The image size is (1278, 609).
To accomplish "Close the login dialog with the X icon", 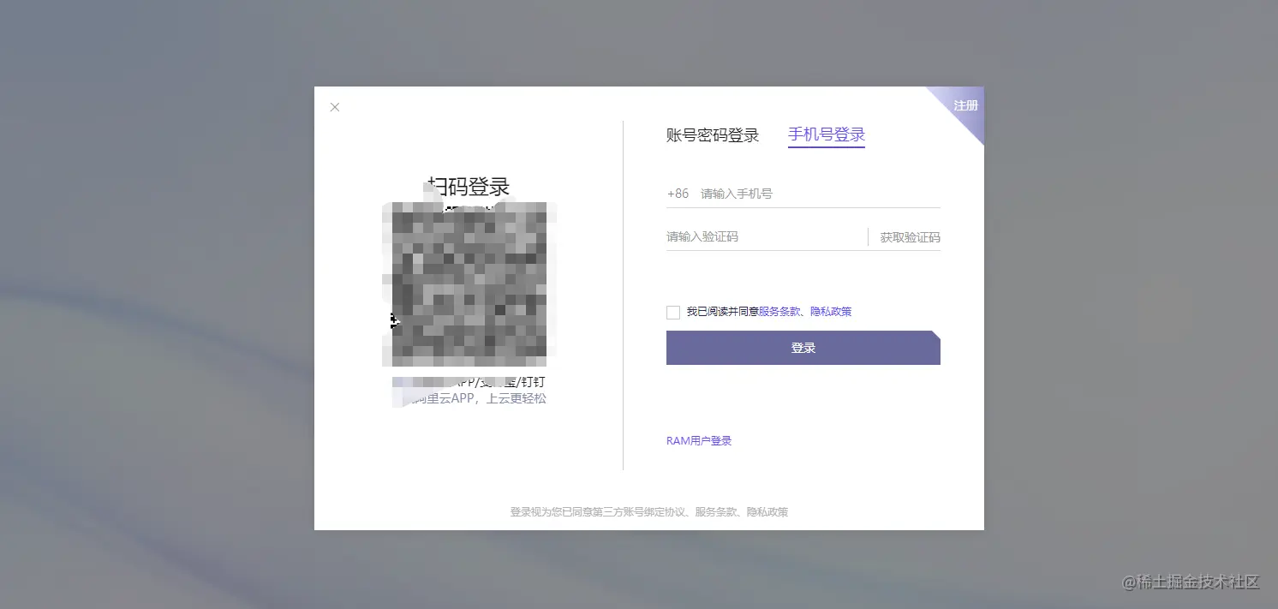I will tap(335, 107).
